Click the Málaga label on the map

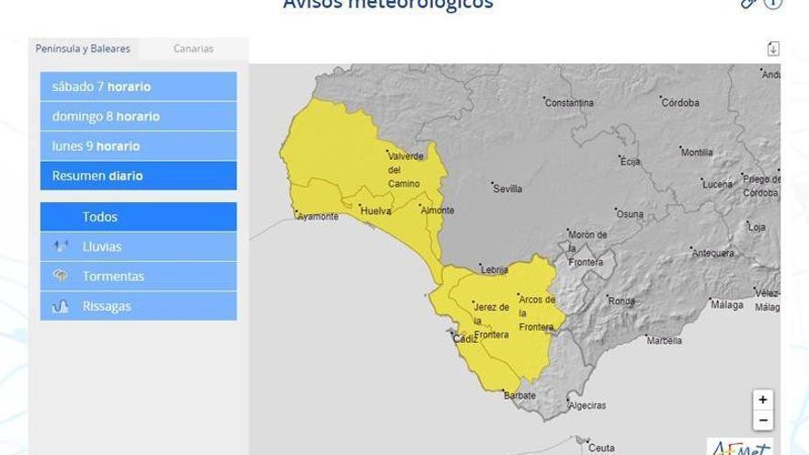pyautogui.click(x=727, y=305)
